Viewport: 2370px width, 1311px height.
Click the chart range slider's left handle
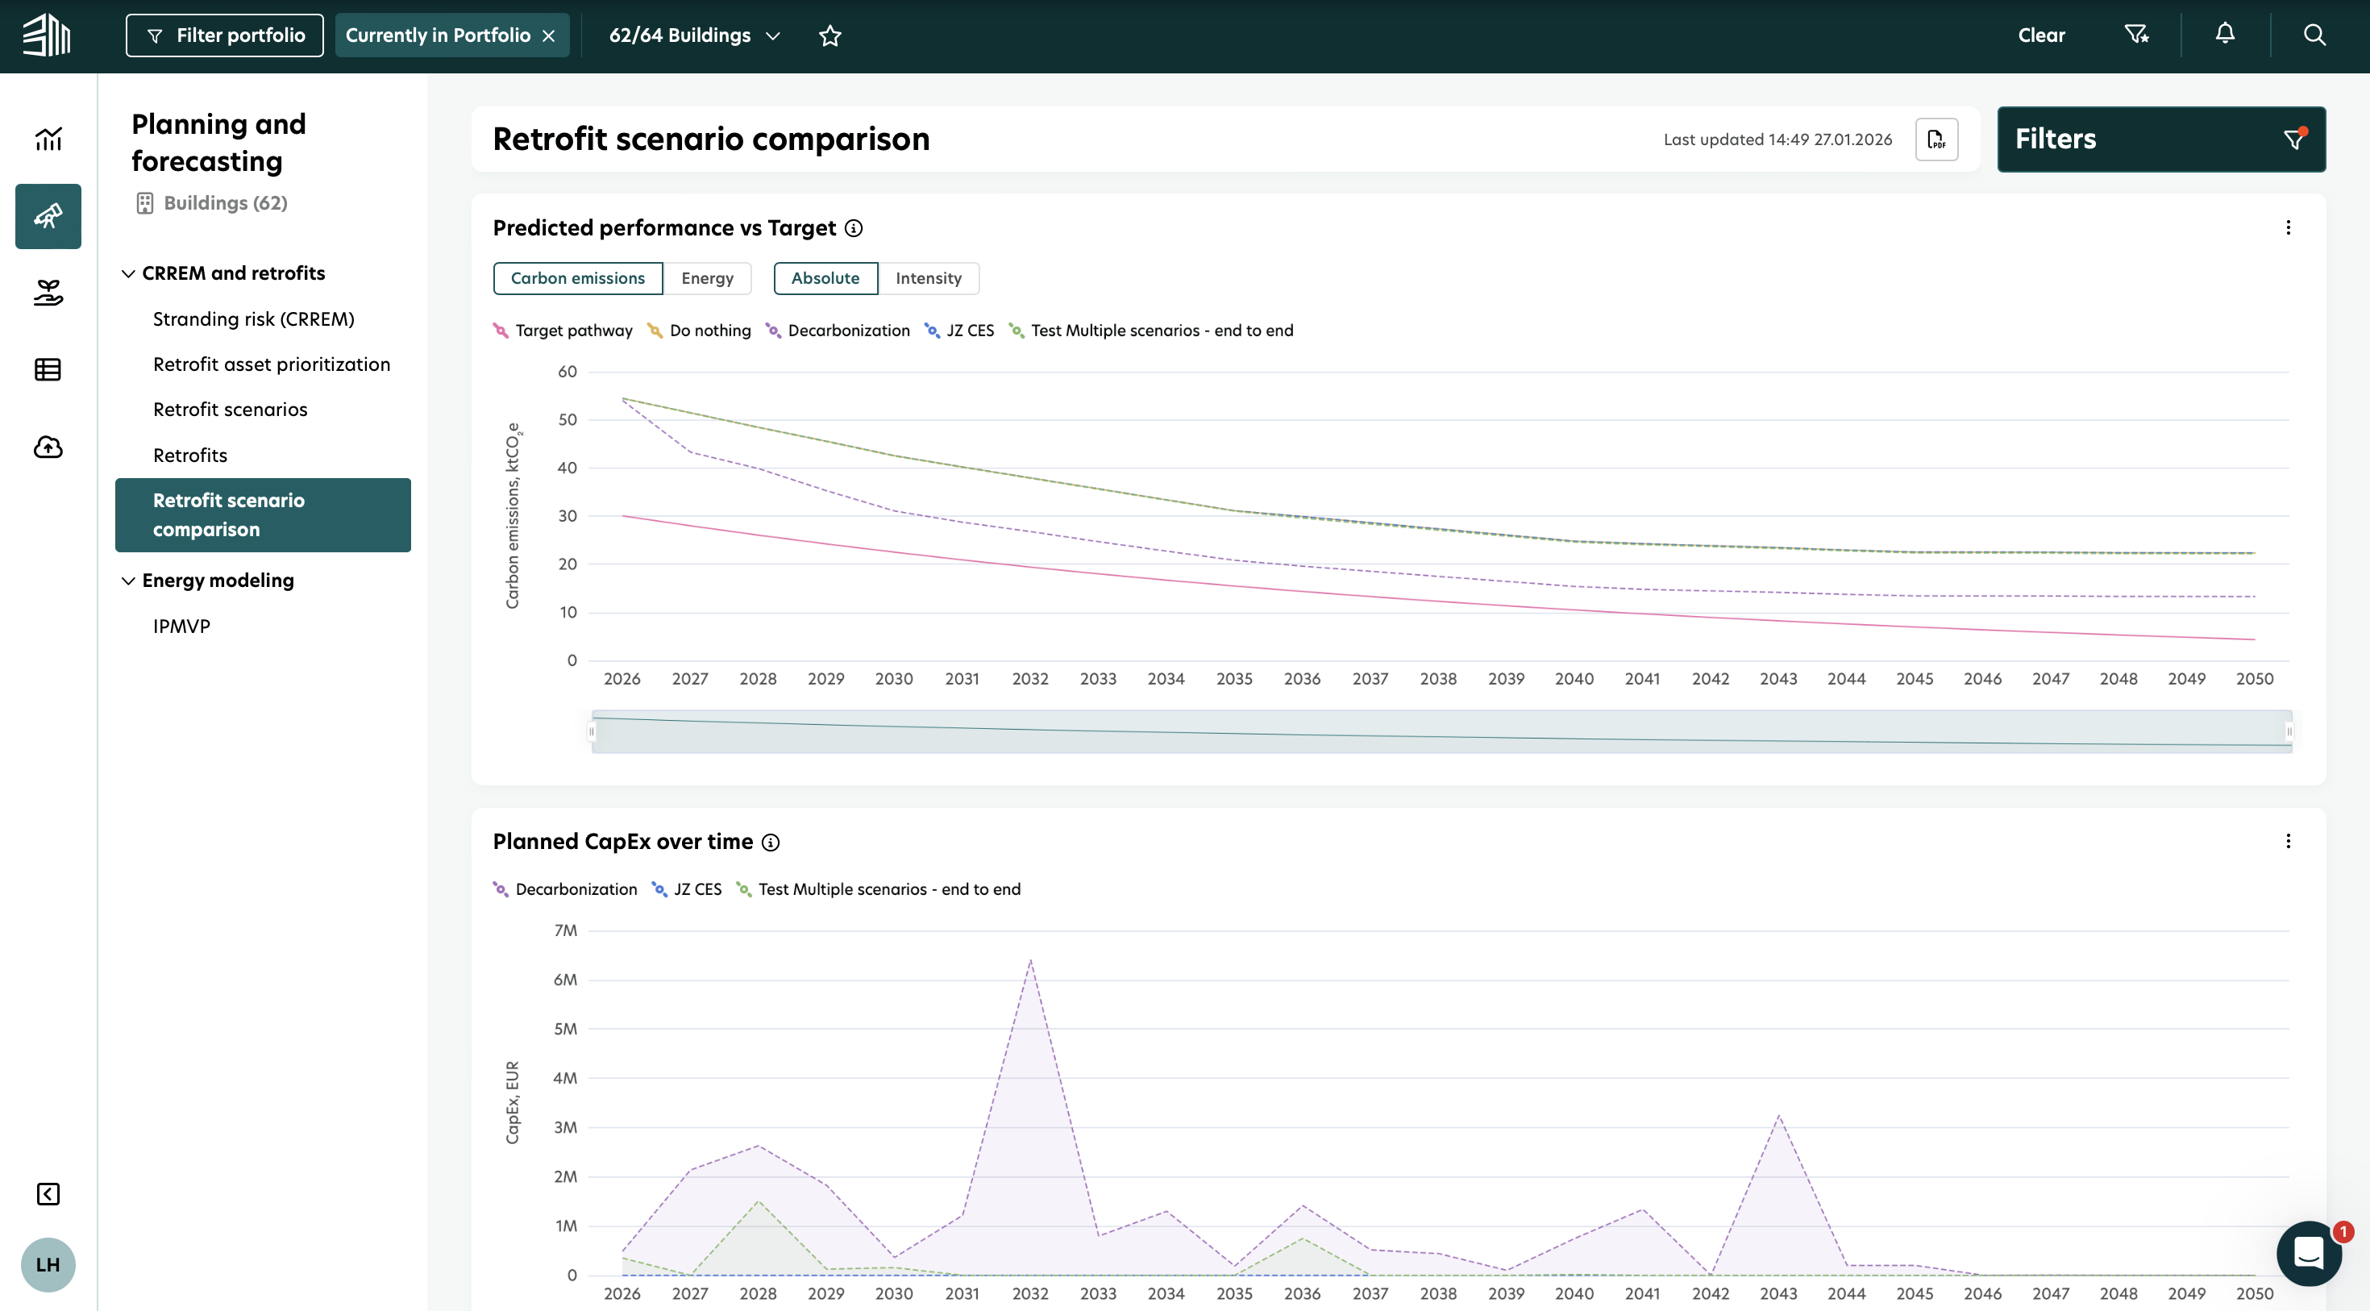point(592,731)
